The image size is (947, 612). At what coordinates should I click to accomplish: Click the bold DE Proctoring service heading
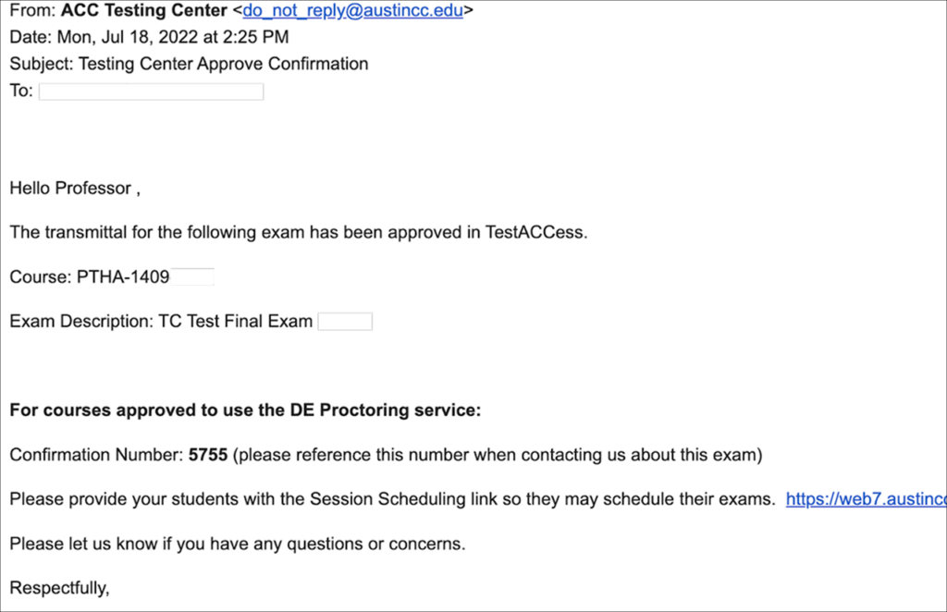(x=245, y=410)
